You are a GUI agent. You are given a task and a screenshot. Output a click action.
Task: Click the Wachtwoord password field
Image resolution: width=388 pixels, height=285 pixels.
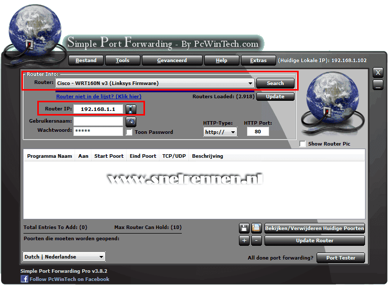pos(98,131)
